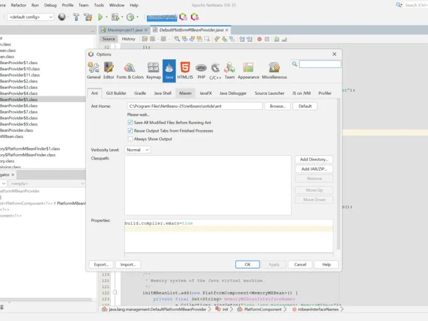Select the Java options category

coord(169,71)
